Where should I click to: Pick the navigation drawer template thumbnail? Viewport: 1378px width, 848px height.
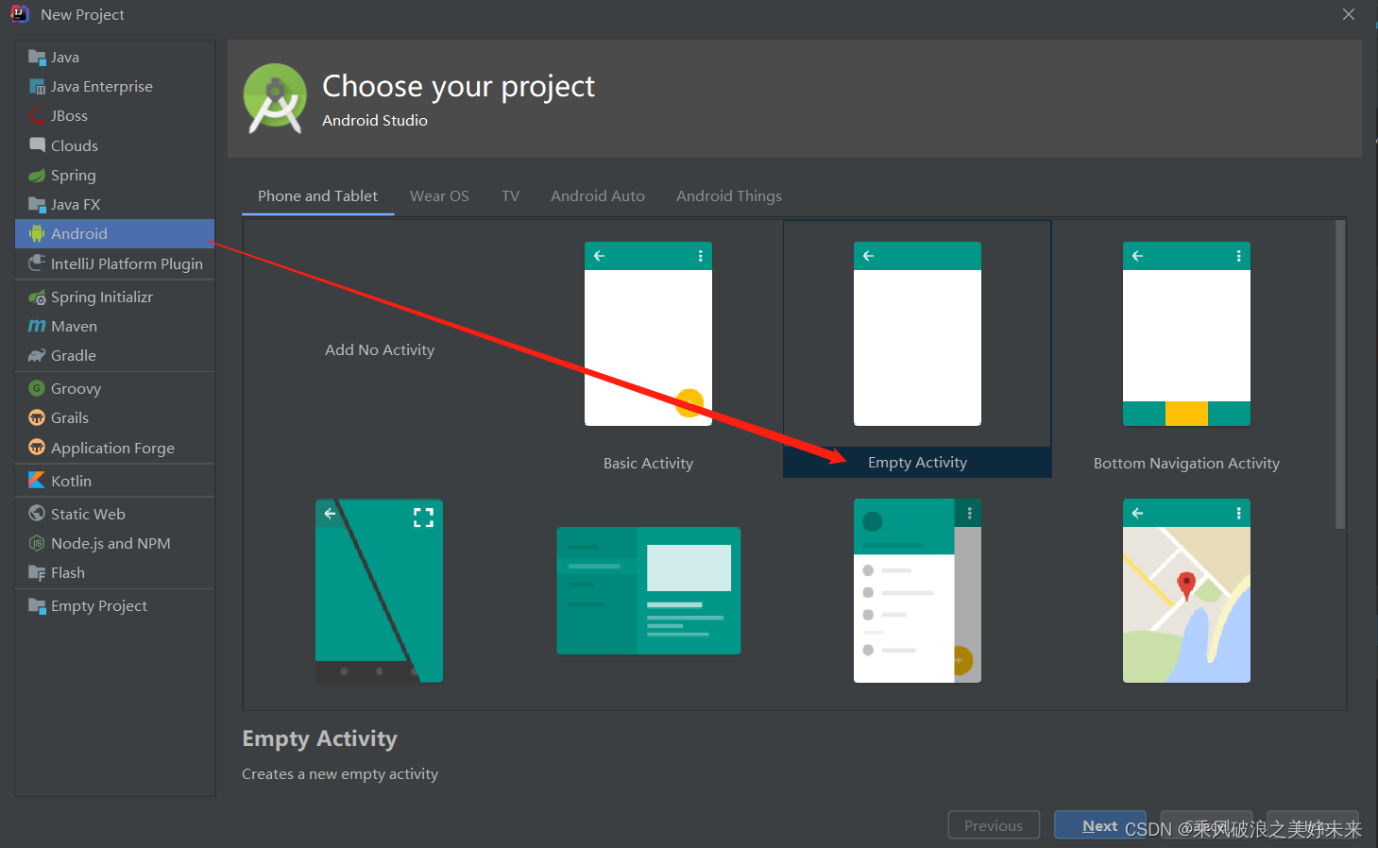pos(917,590)
